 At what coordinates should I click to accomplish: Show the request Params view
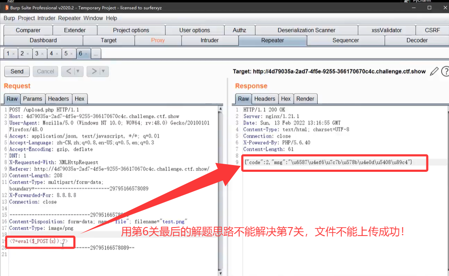tap(33, 99)
